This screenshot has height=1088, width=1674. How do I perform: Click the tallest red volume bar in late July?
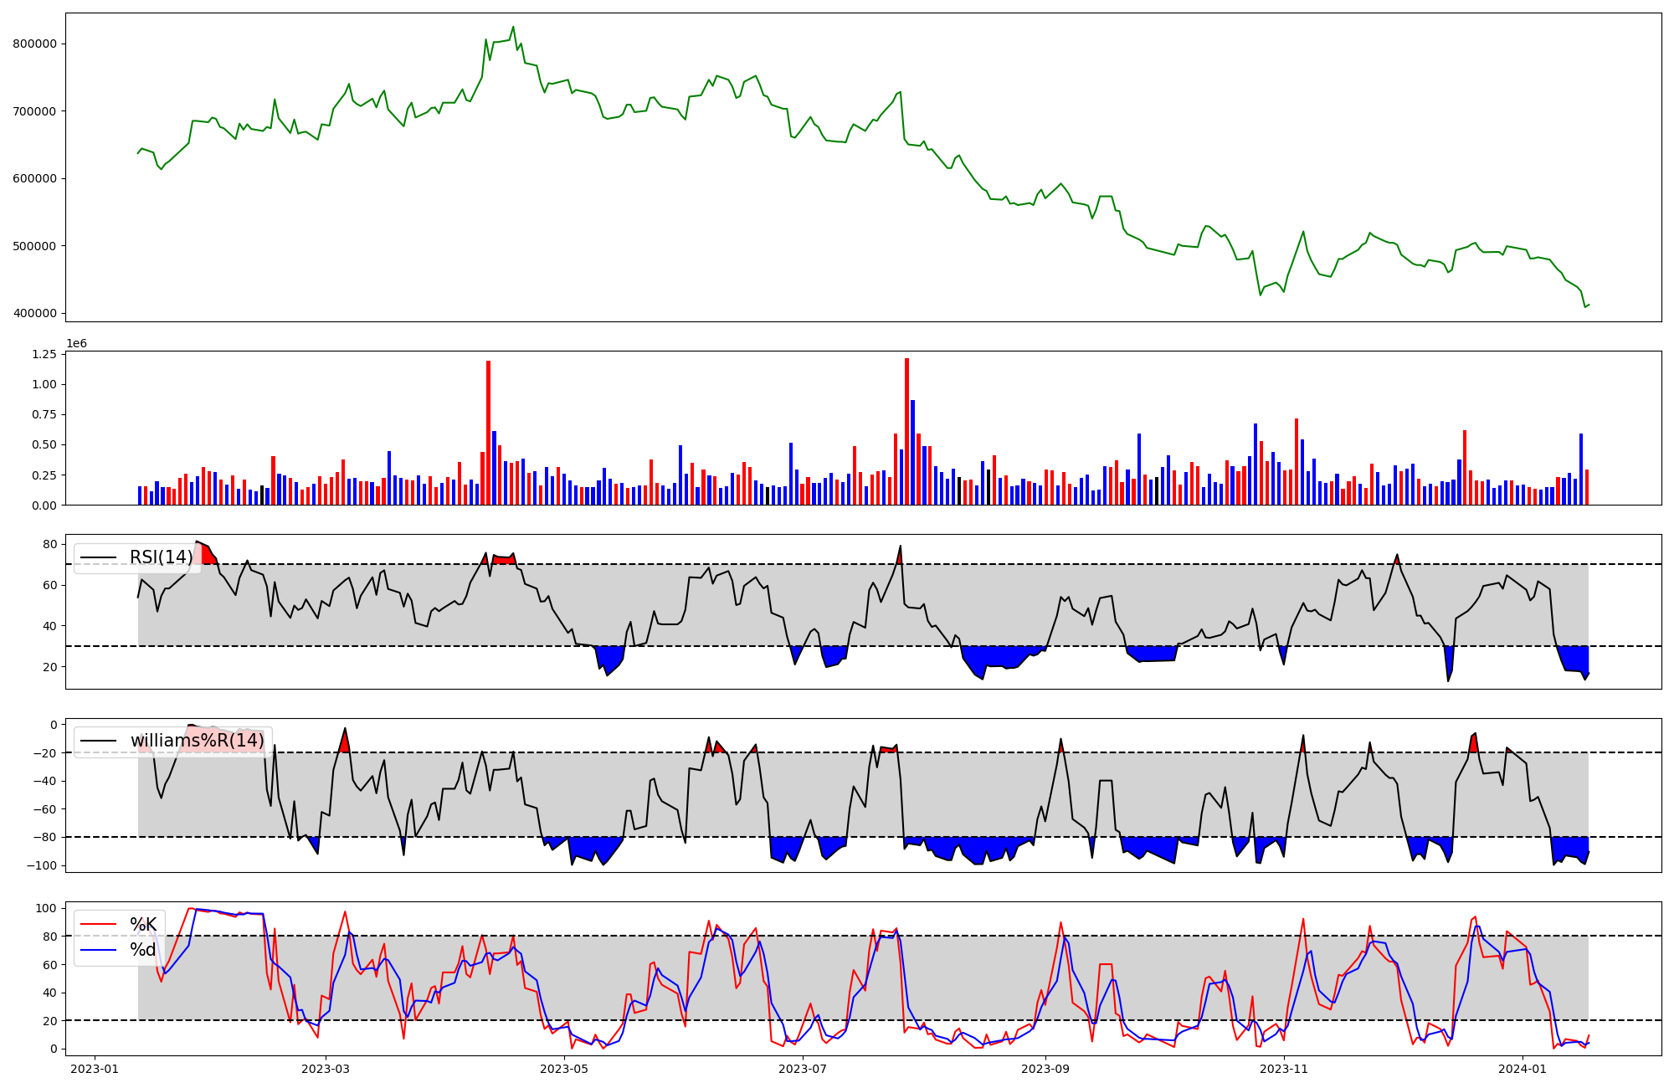coord(906,431)
